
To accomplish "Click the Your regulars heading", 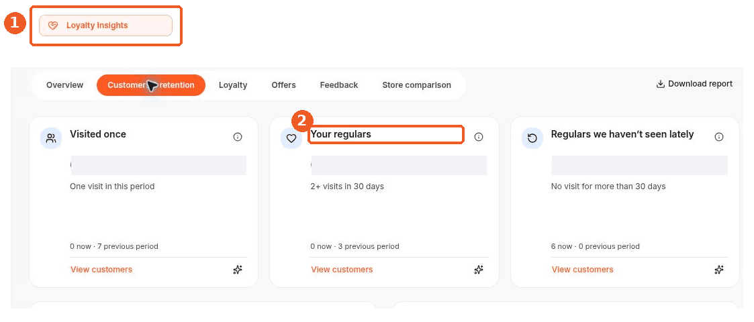I will coord(341,135).
